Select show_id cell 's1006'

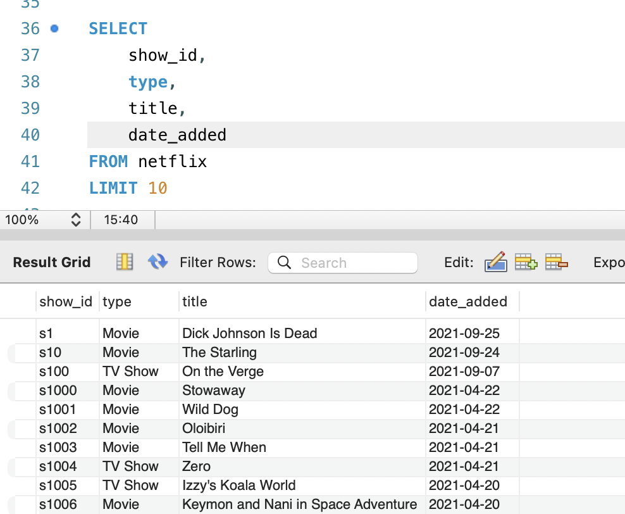(67, 505)
